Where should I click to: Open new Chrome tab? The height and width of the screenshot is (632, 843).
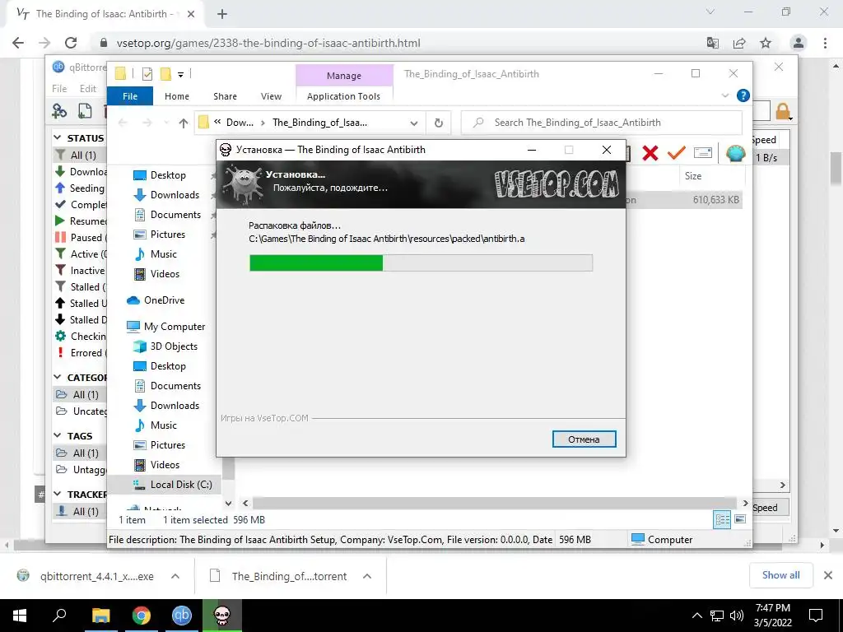[222, 15]
